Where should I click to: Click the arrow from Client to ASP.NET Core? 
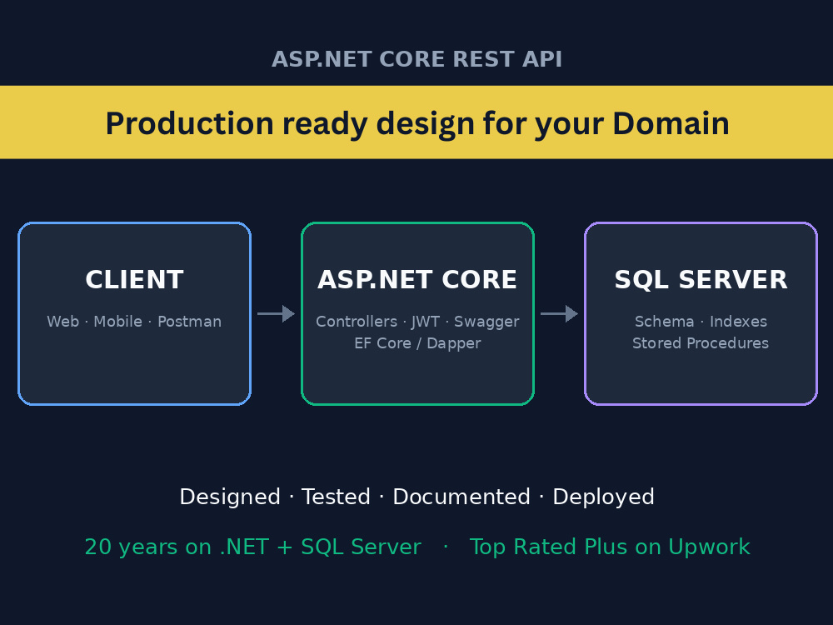[277, 313]
